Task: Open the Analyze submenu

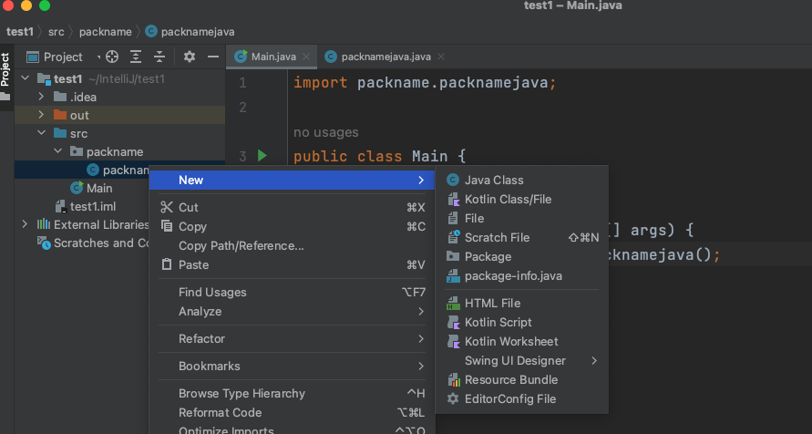Action: pyautogui.click(x=292, y=311)
